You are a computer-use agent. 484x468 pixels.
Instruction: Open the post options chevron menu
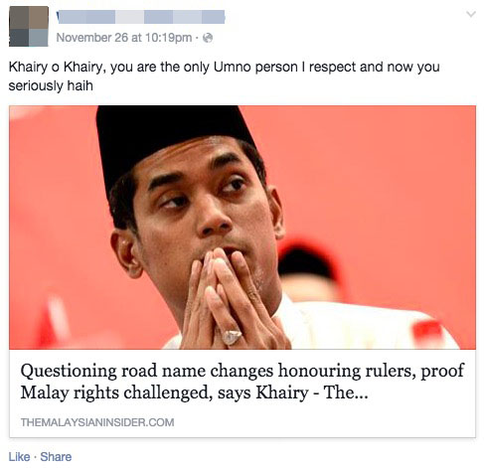(470, 14)
